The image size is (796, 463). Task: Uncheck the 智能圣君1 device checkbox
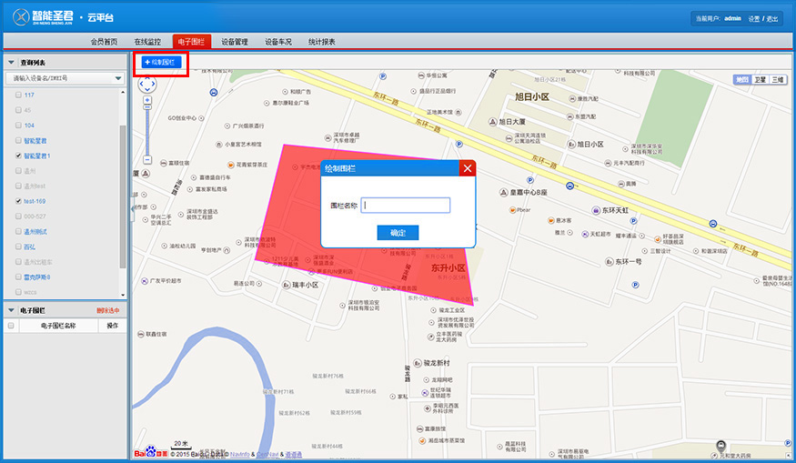pos(18,156)
